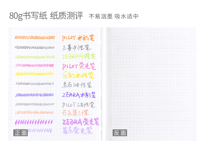The height and width of the screenshot is (155, 204).
Task: Select the black PILOT 油性笔 handwriting
Action: [78, 105]
